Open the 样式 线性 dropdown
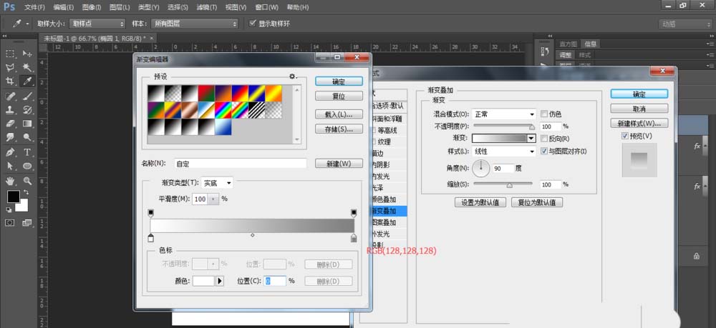Screen dimensions: 716x328 [503, 151]
